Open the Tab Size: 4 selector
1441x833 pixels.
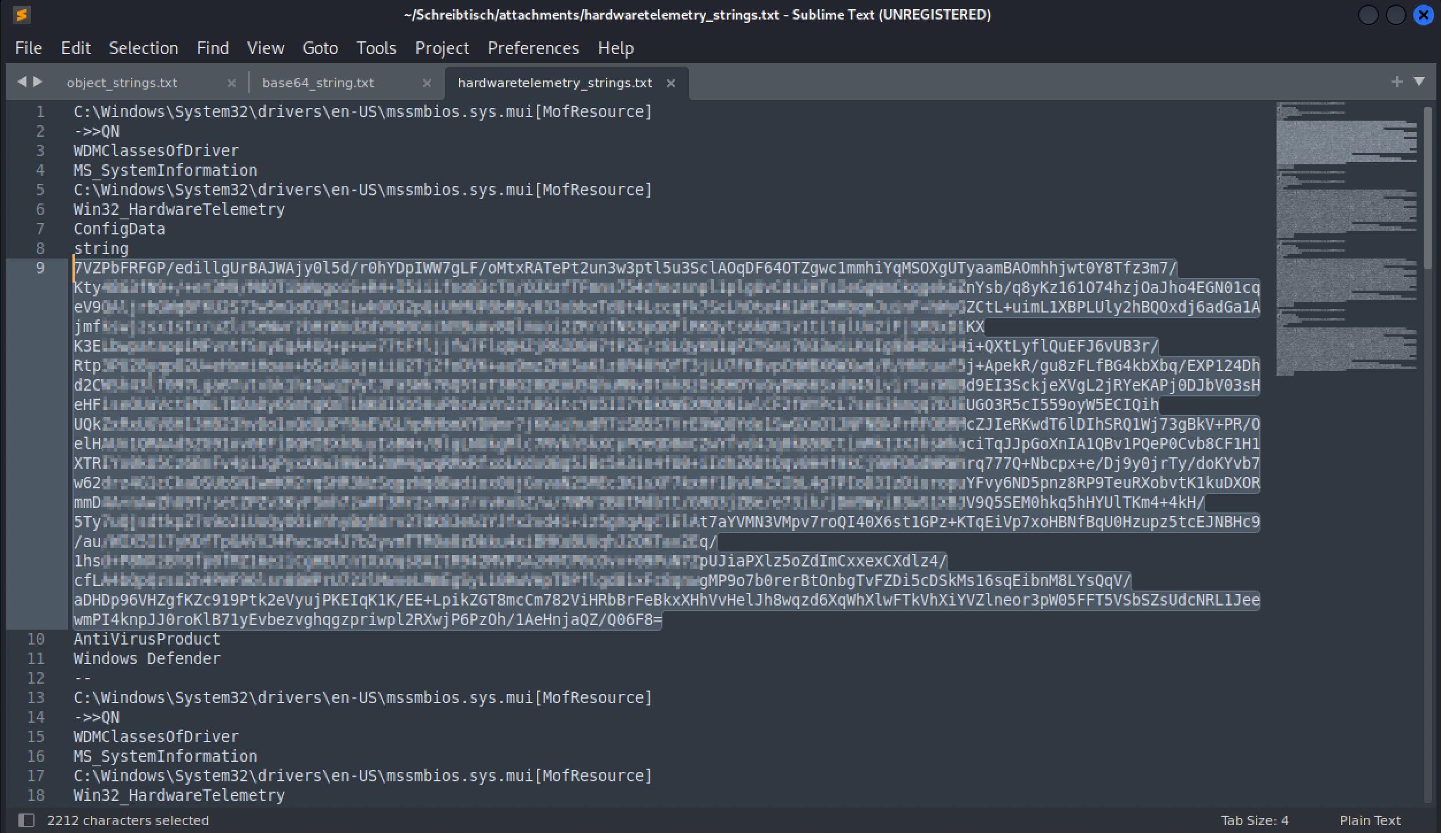click(1255, 820)
